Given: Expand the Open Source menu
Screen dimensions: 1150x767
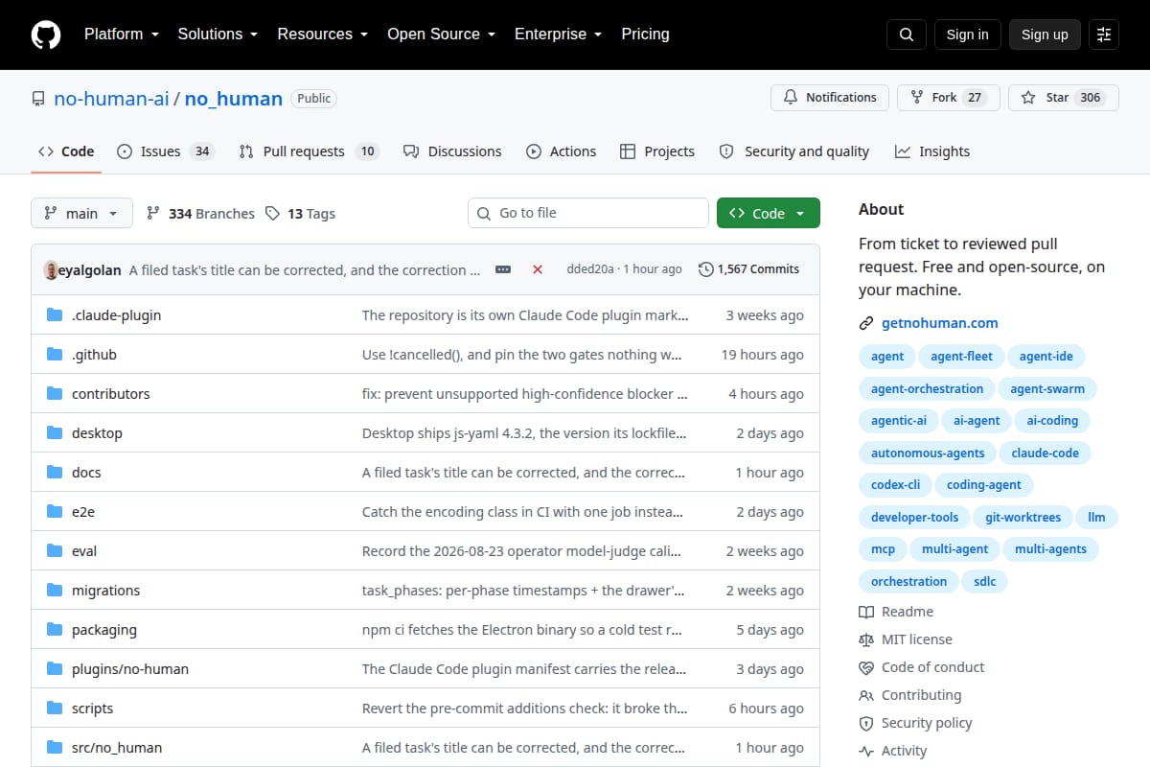Looking at the screenshot, I should click(x=441, y=34).
